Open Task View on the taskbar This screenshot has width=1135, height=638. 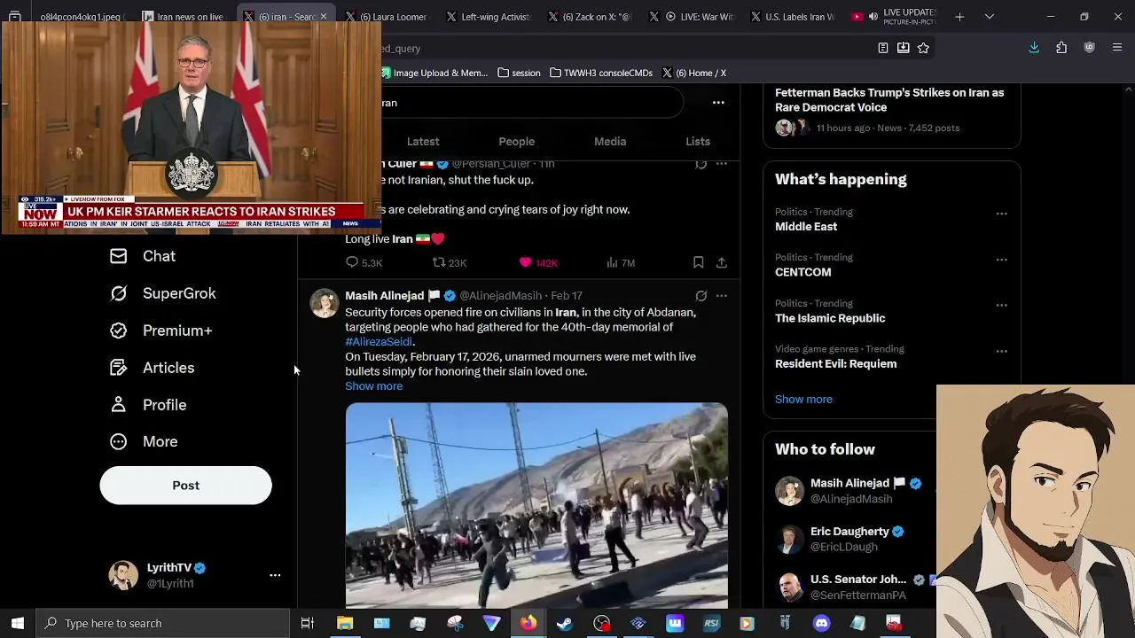pos(308,623)
